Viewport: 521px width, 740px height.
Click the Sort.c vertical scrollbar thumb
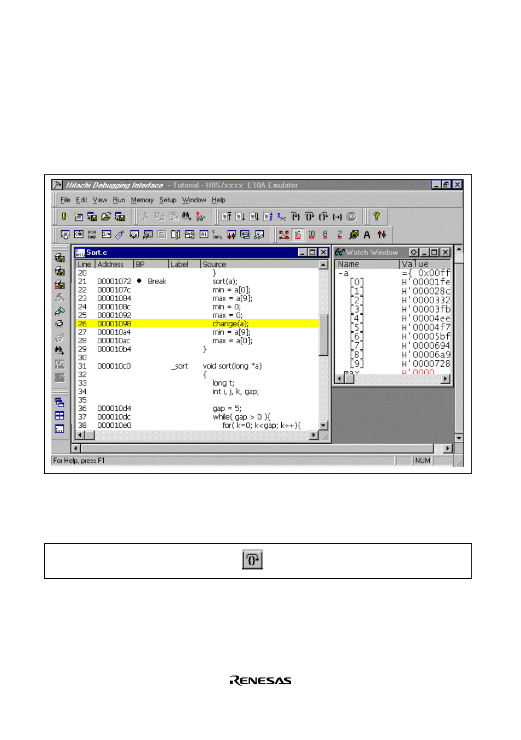[323, 335]
